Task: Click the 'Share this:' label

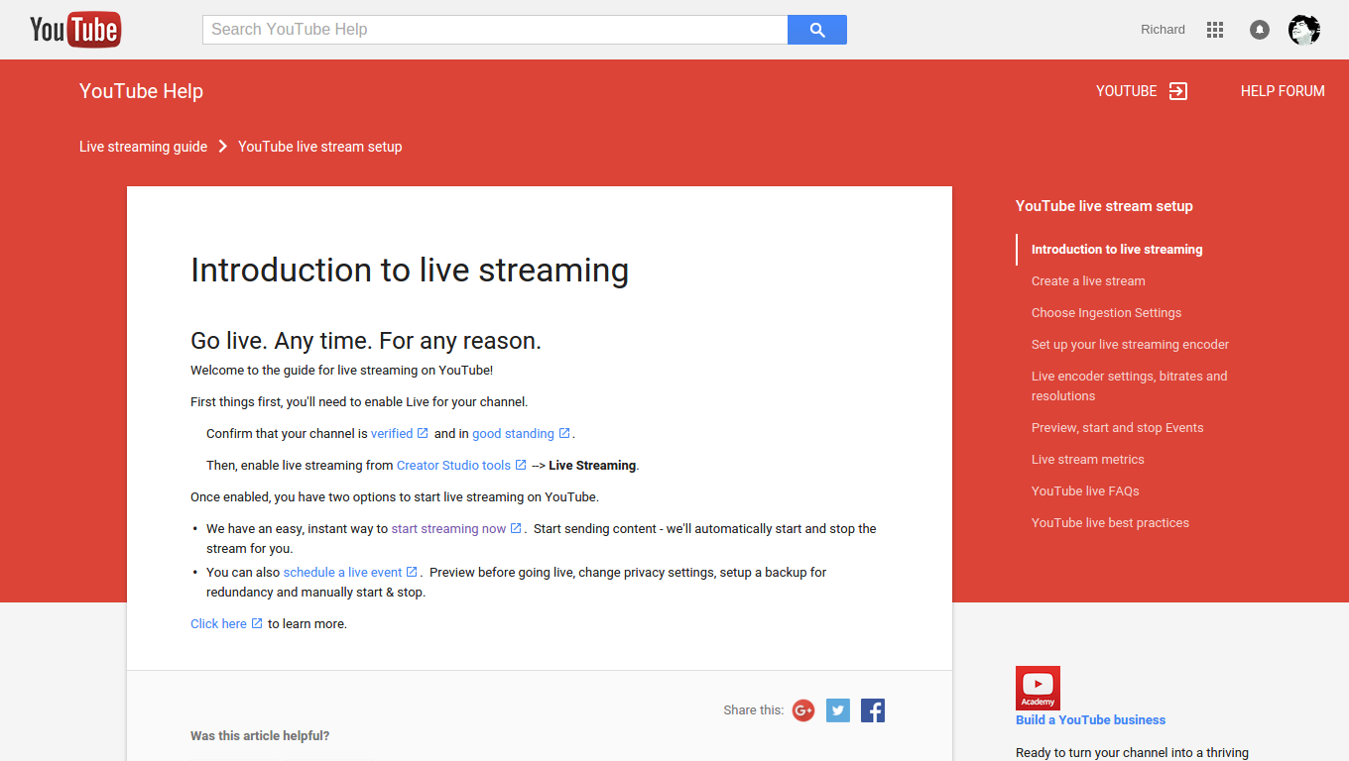Action: coord(754,710)
